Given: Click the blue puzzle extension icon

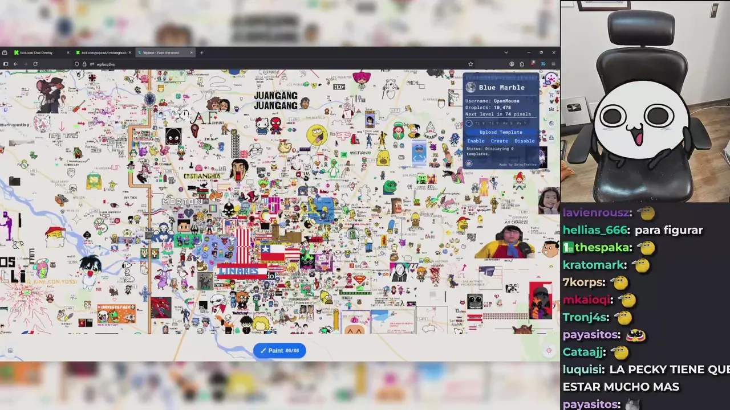Looking at the screenshot, I should pyautogui.click(x=542, y=64).
